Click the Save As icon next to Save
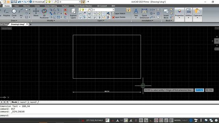The width and height of the screenshot is (219, 123). point(16,2)
